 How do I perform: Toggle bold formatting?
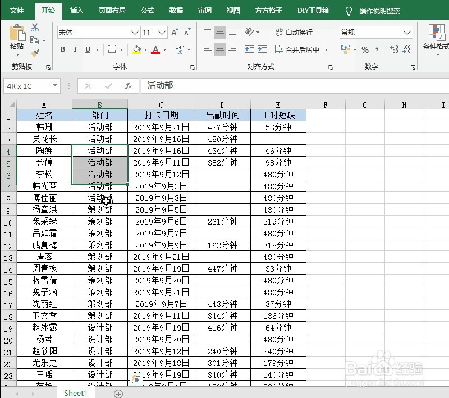click(x=63, y=49)
